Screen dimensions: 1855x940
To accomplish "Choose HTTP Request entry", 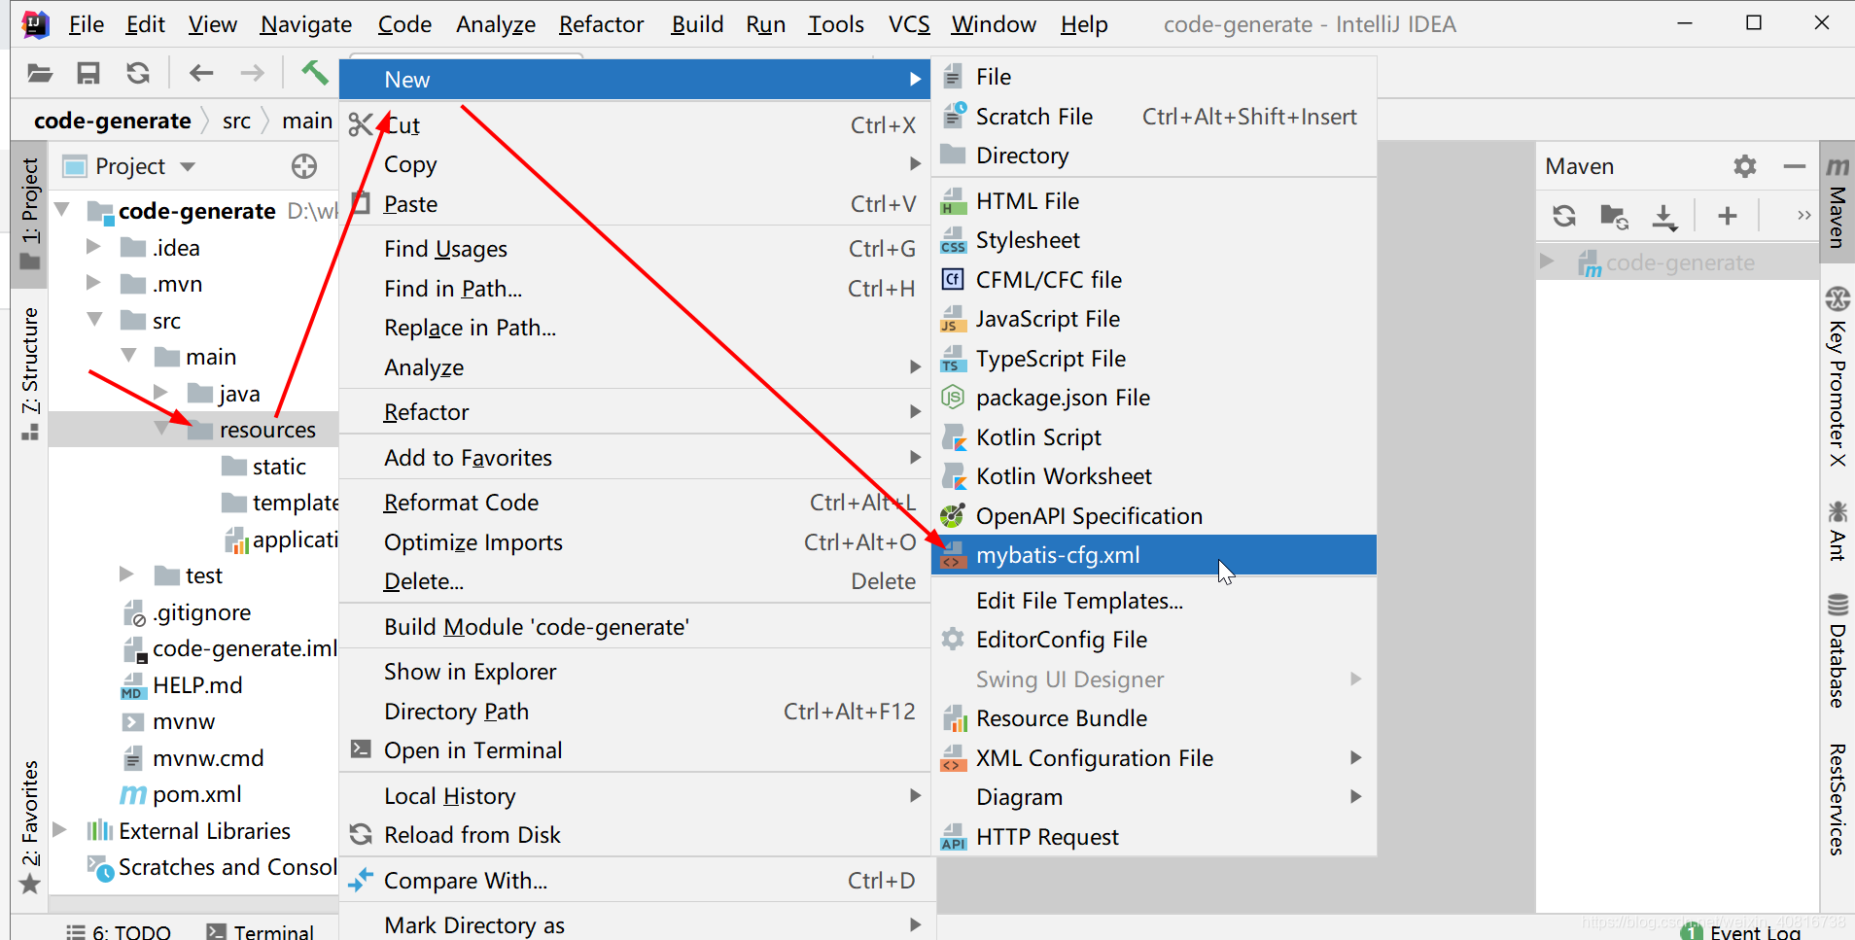I will [x=1154, y=837].
